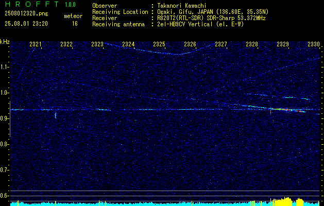The image size is (324, 206).
Task: Click the meteor count 16
Action: [x=75, y=24]
